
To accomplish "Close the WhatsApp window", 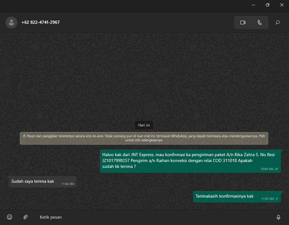I will click(282, 5).
